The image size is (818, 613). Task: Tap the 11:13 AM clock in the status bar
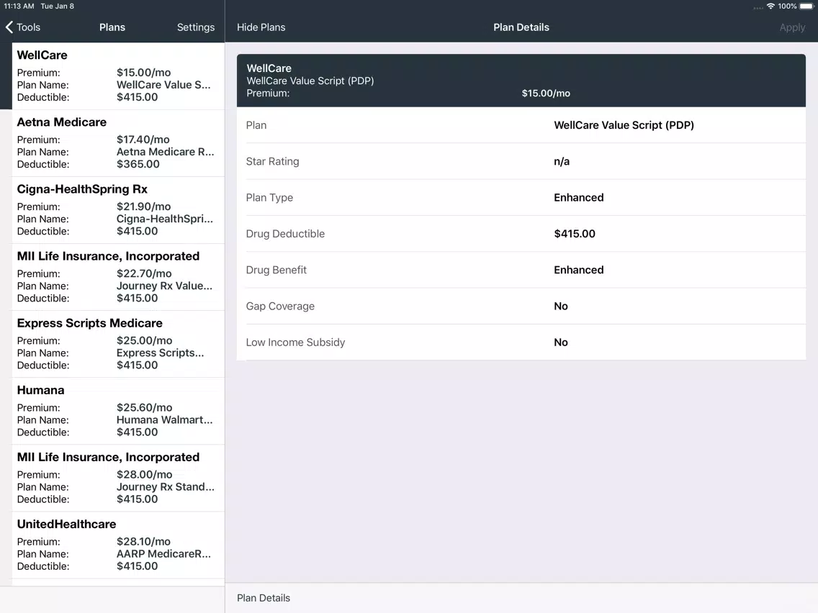(19, 6)
